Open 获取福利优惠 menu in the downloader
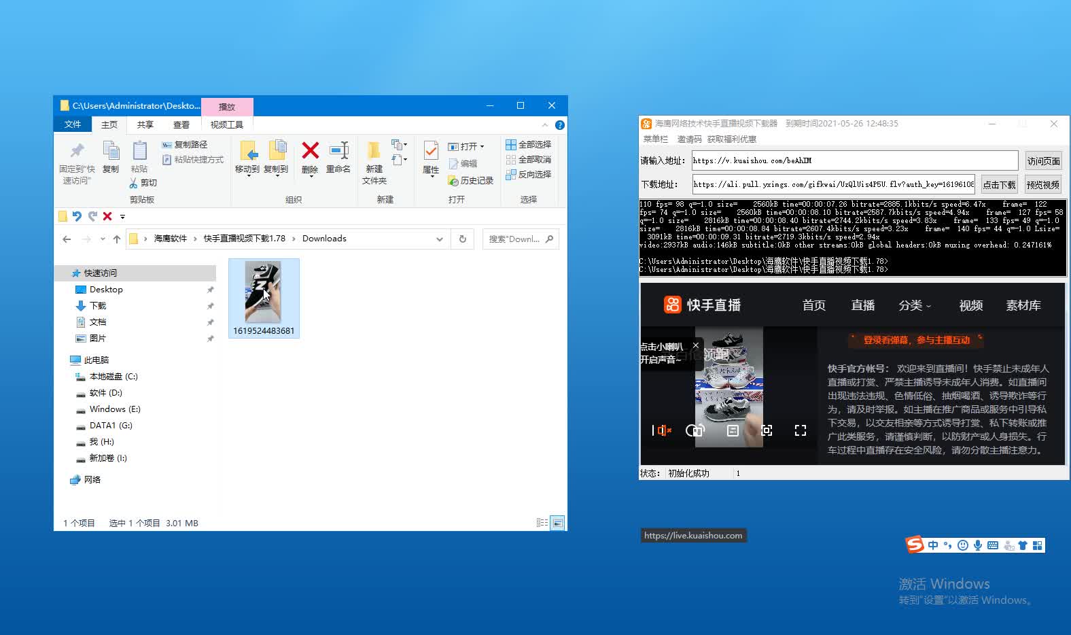 732,139
